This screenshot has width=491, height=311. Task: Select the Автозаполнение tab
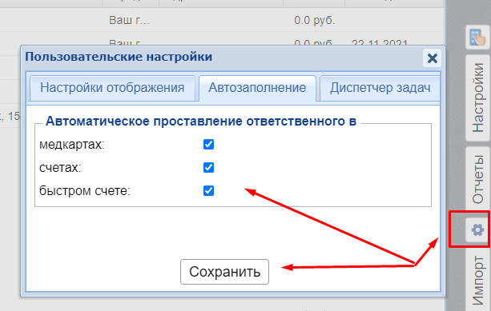pyautogui.click(x=257, y=88)
